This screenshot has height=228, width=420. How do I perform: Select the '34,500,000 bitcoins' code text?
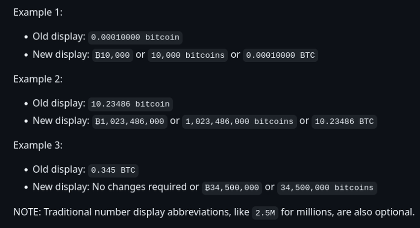pyautogui.click(x=327, y=188)
